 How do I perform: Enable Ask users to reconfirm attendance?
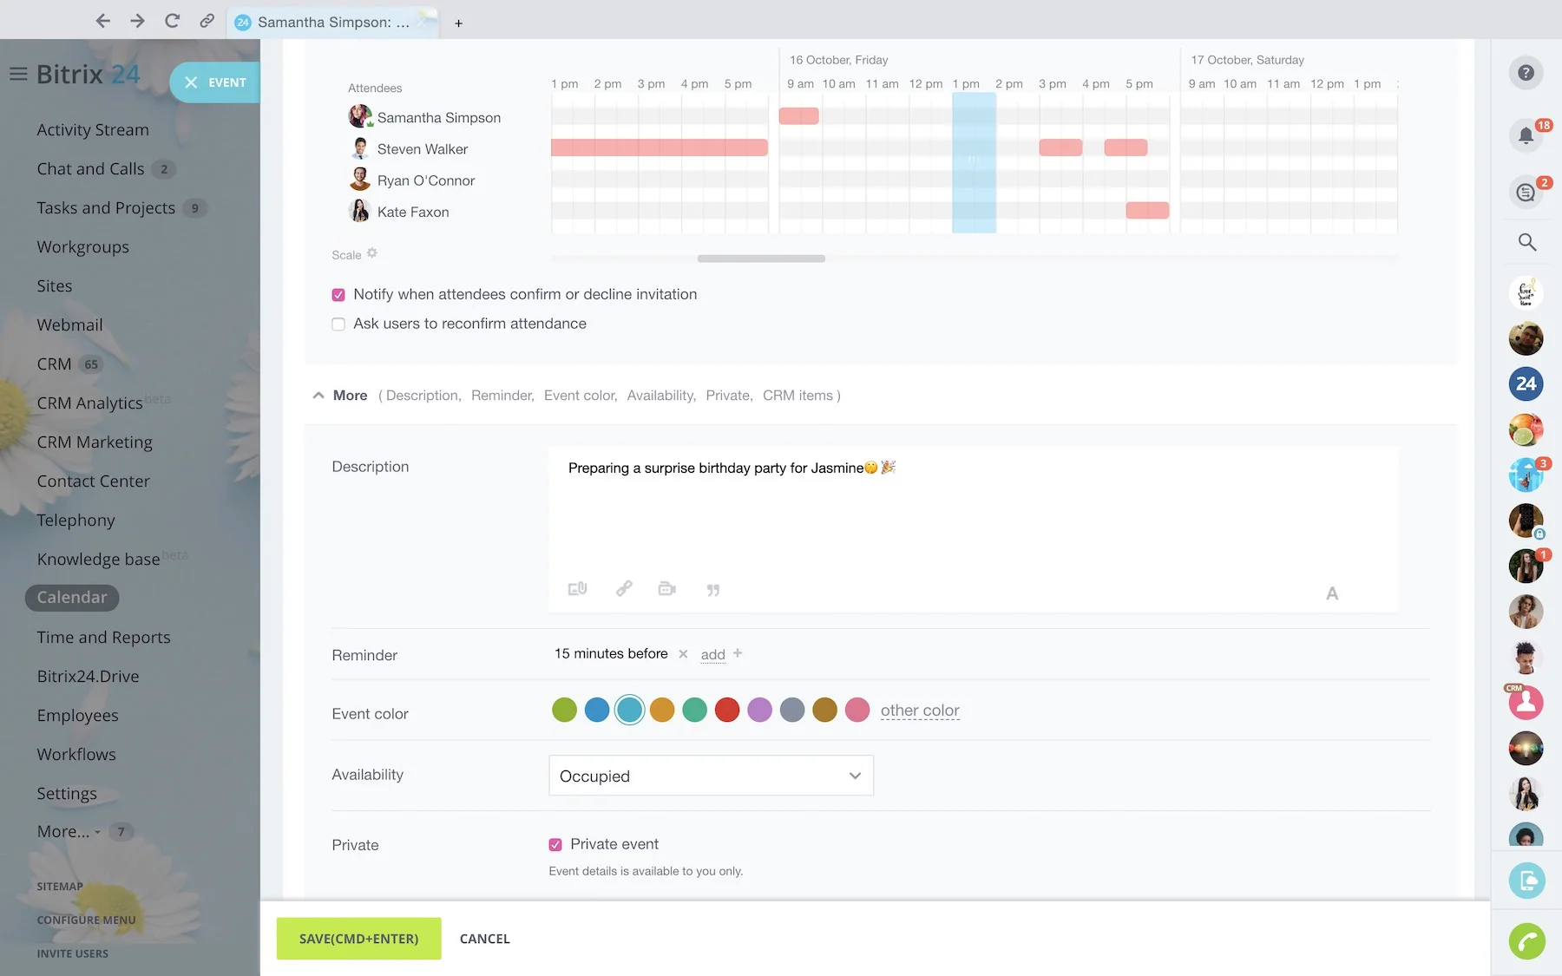(x=338, y=324)
